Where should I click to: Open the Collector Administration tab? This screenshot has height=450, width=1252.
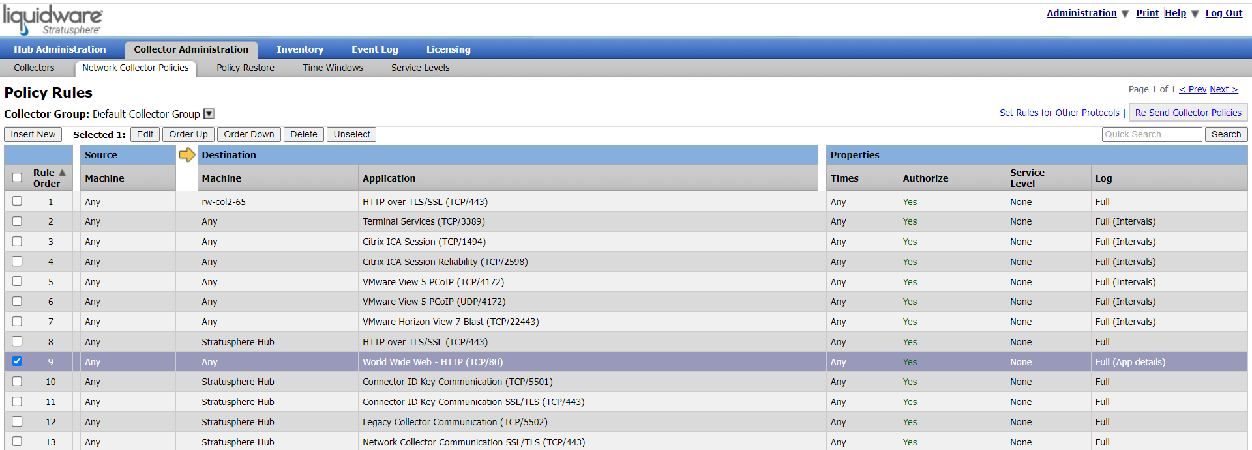[x=191, y=49]
